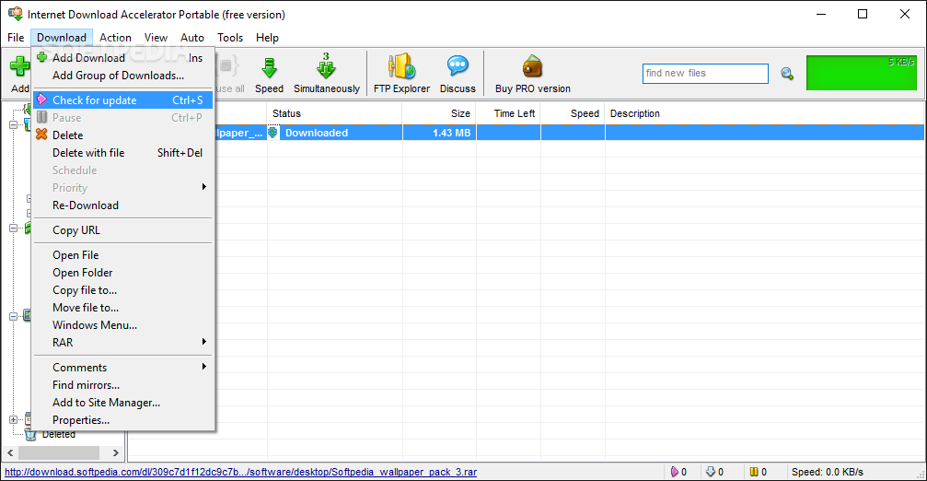
Task: Select Copy file to...
Action: click(x=123, y=290)
